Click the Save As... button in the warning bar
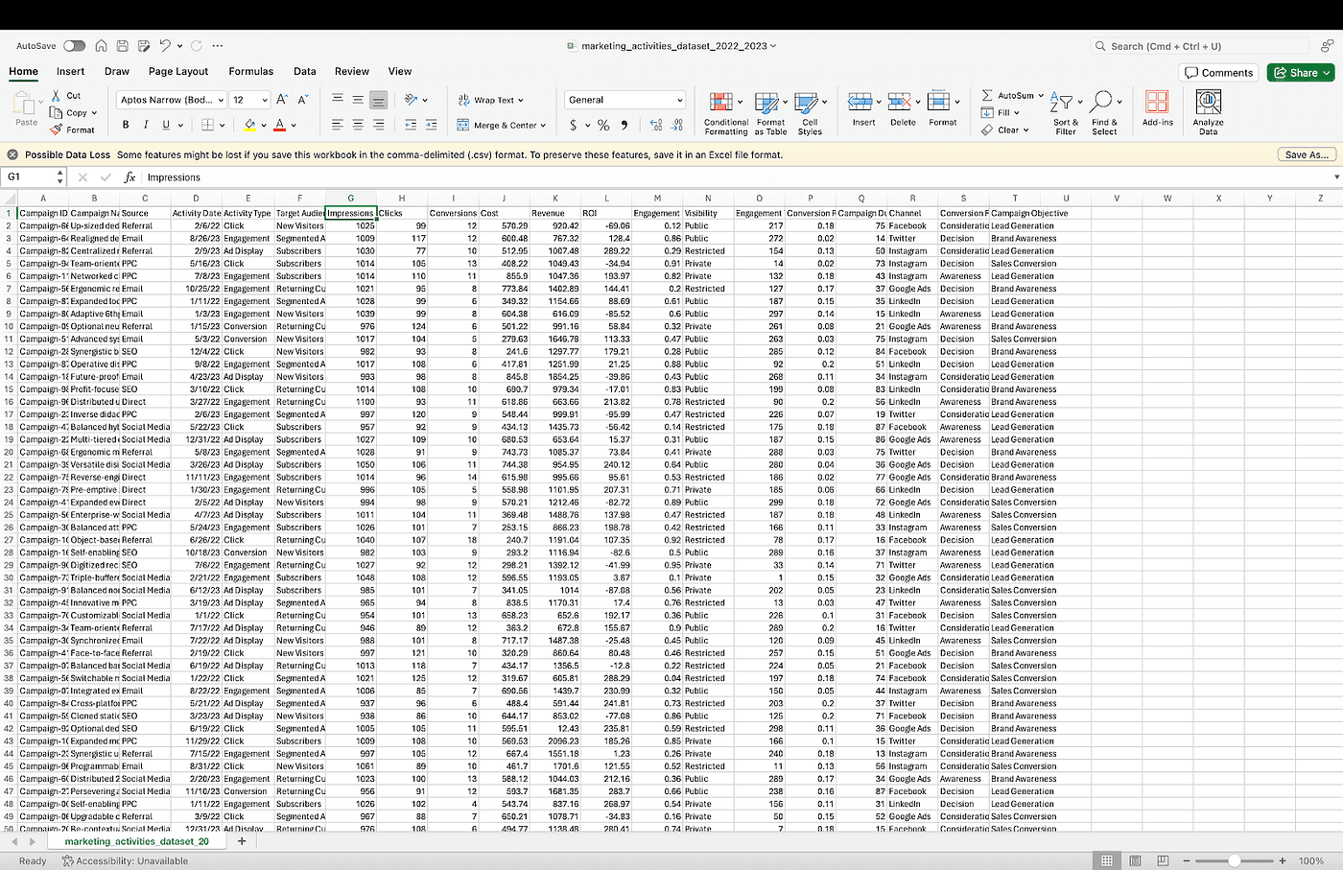 [1306, 154]
